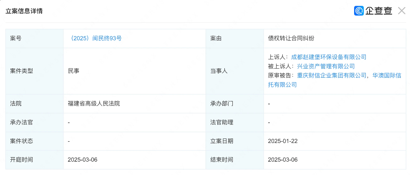The width and height of the screenshot is (410, 175).
Task: Click the 开庭时间 date value
Action: [x=82, y=160]
